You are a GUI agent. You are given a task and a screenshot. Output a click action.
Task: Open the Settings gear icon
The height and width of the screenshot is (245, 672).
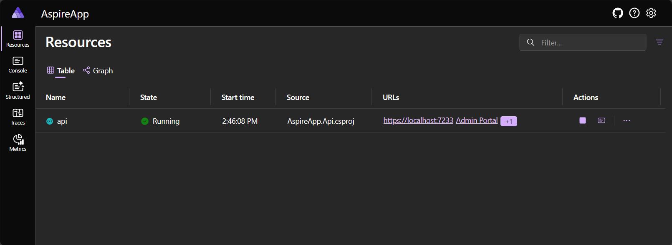(x=651, y=13)
